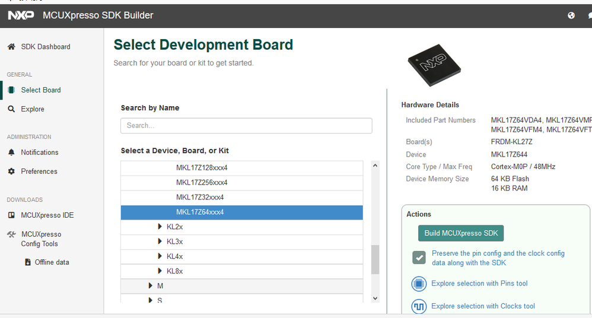Click Explore selection with Clocks tool
The image size is (592, 318).
coord(483,306)
